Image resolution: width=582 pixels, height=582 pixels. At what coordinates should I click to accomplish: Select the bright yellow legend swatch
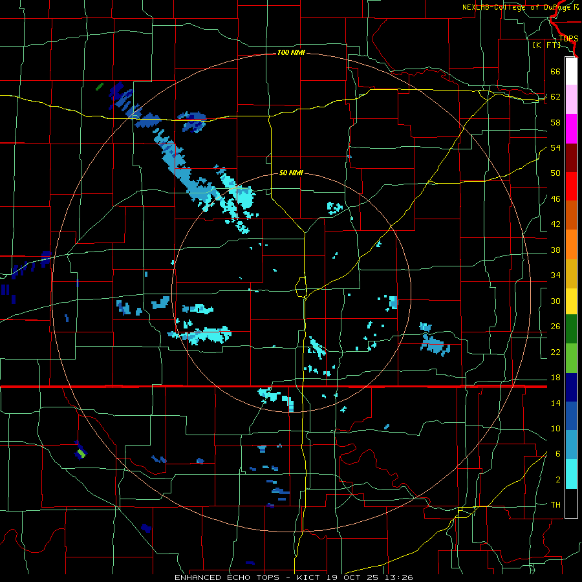coord(571,301)
